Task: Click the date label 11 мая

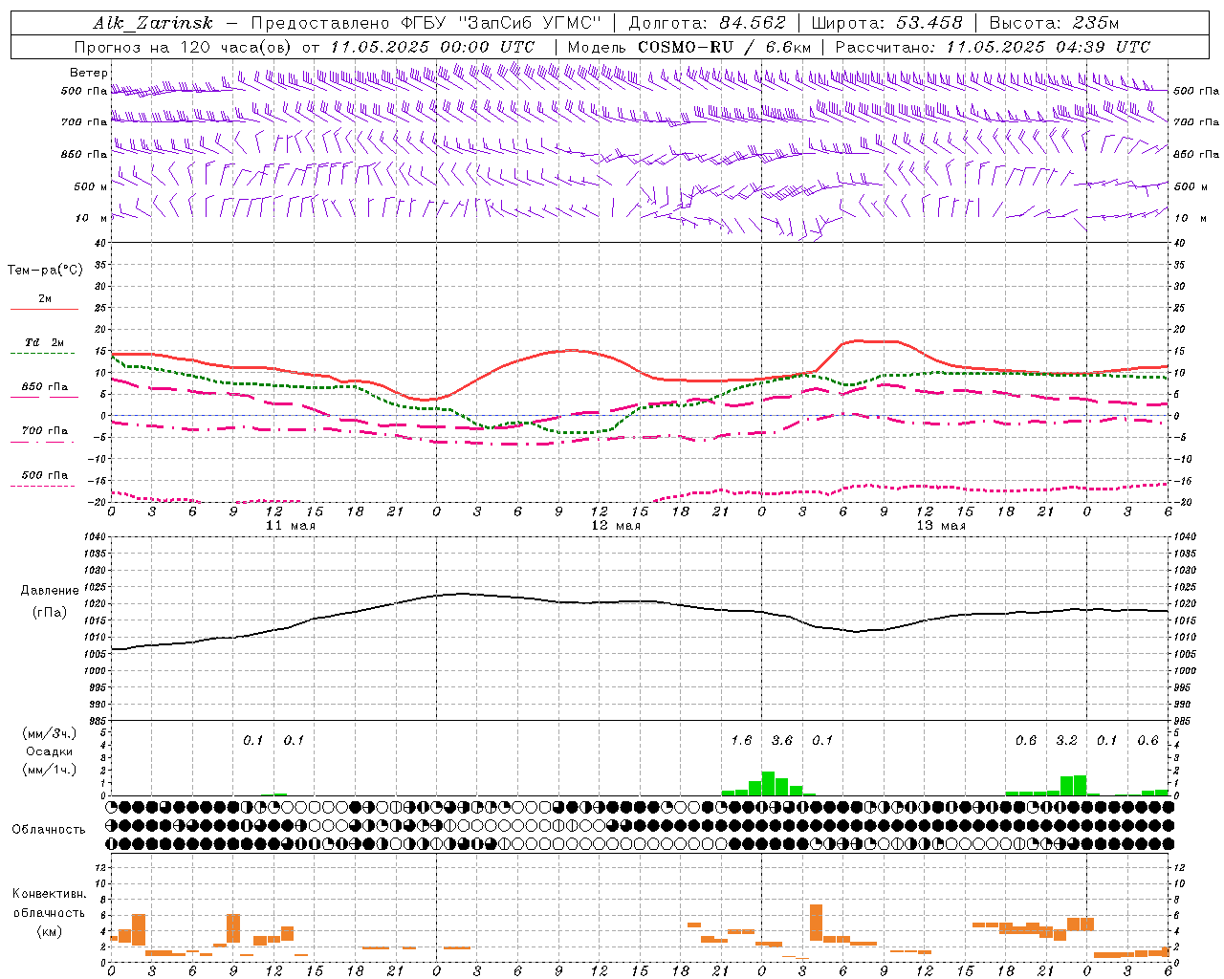Action: click(x=291, y=526)
